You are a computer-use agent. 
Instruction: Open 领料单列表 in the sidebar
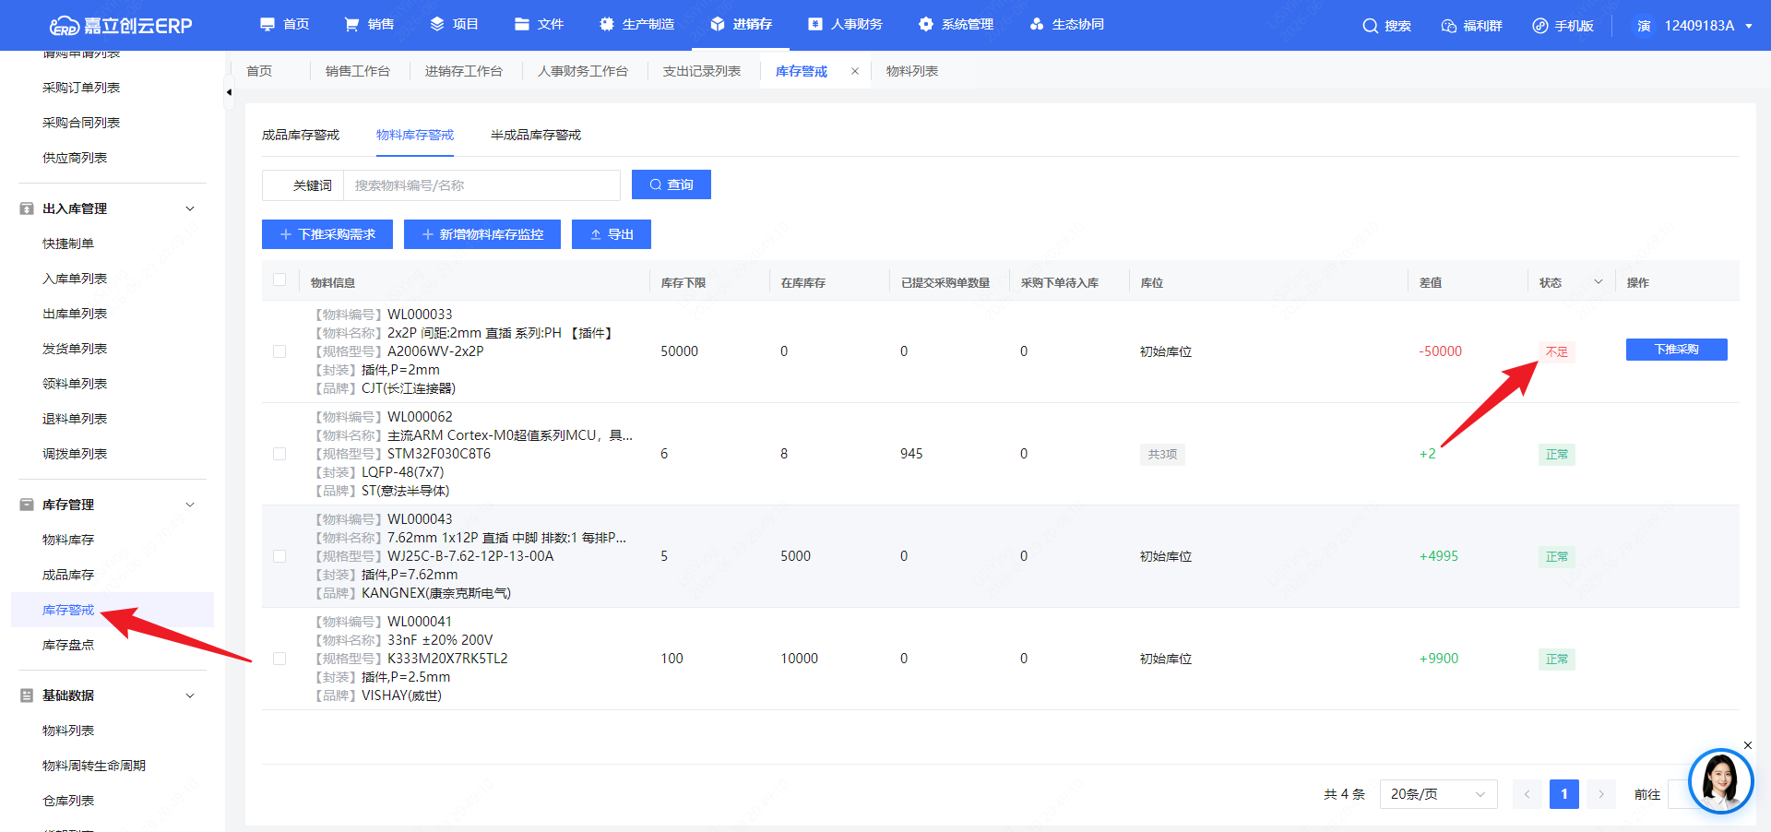click(x=75, y=384)
